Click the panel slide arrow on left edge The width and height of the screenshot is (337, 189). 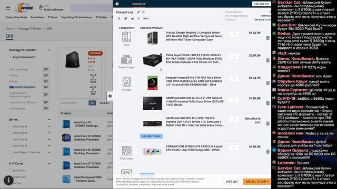[110, 96]
